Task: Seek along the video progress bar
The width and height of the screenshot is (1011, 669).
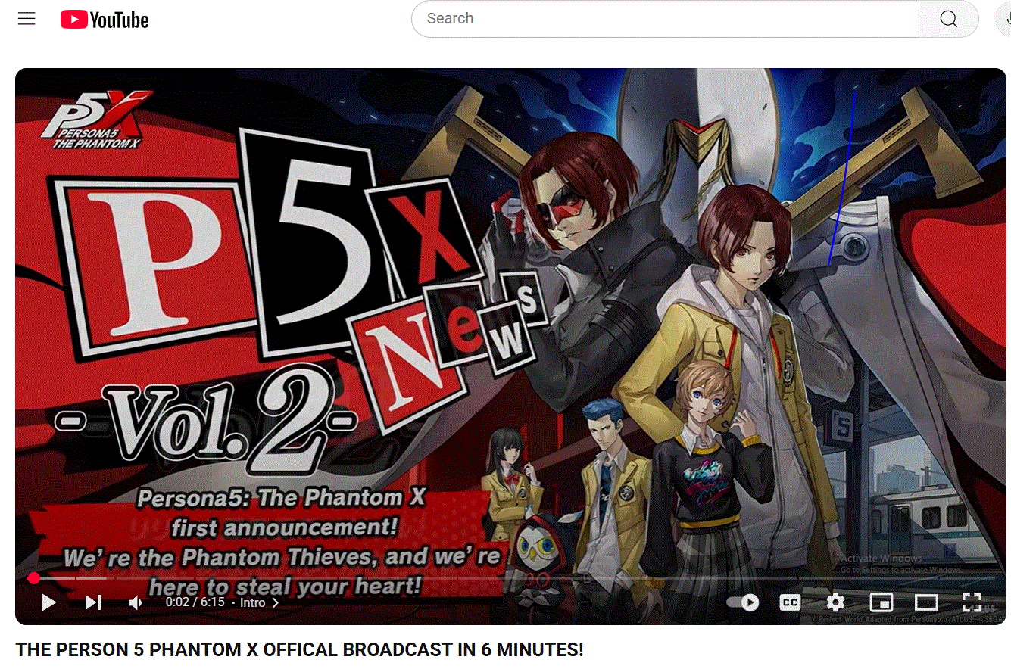Action: click(x=511, y=578)
